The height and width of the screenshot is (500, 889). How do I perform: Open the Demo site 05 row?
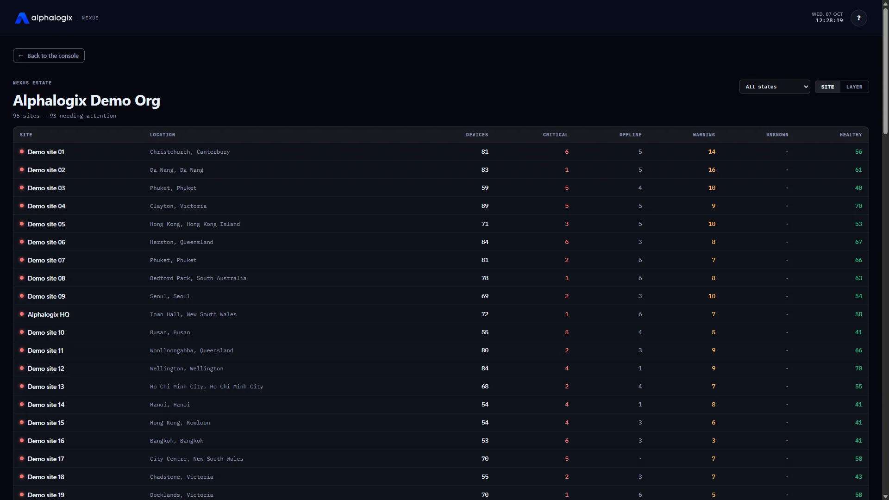[441, 224]
